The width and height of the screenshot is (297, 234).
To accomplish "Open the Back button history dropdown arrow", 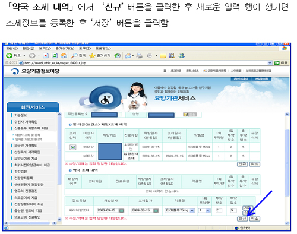I will pyautogui.click(x=24, y=56).
